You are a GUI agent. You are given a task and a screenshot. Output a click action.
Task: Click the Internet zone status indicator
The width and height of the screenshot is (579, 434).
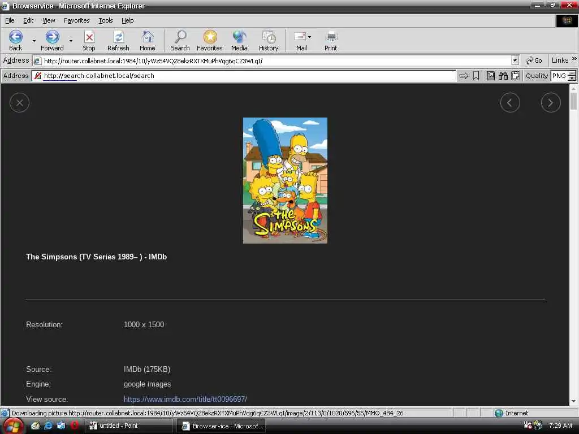(511, 413)
